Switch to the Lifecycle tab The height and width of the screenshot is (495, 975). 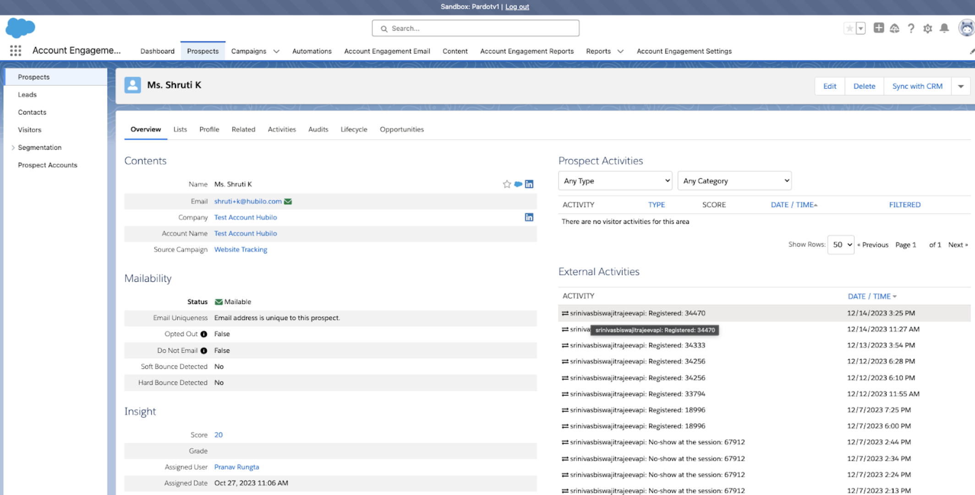[x=354, y=129]
